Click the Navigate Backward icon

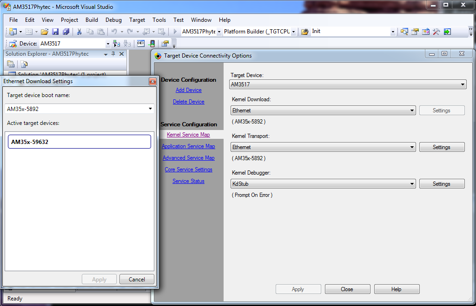[146, 32]
